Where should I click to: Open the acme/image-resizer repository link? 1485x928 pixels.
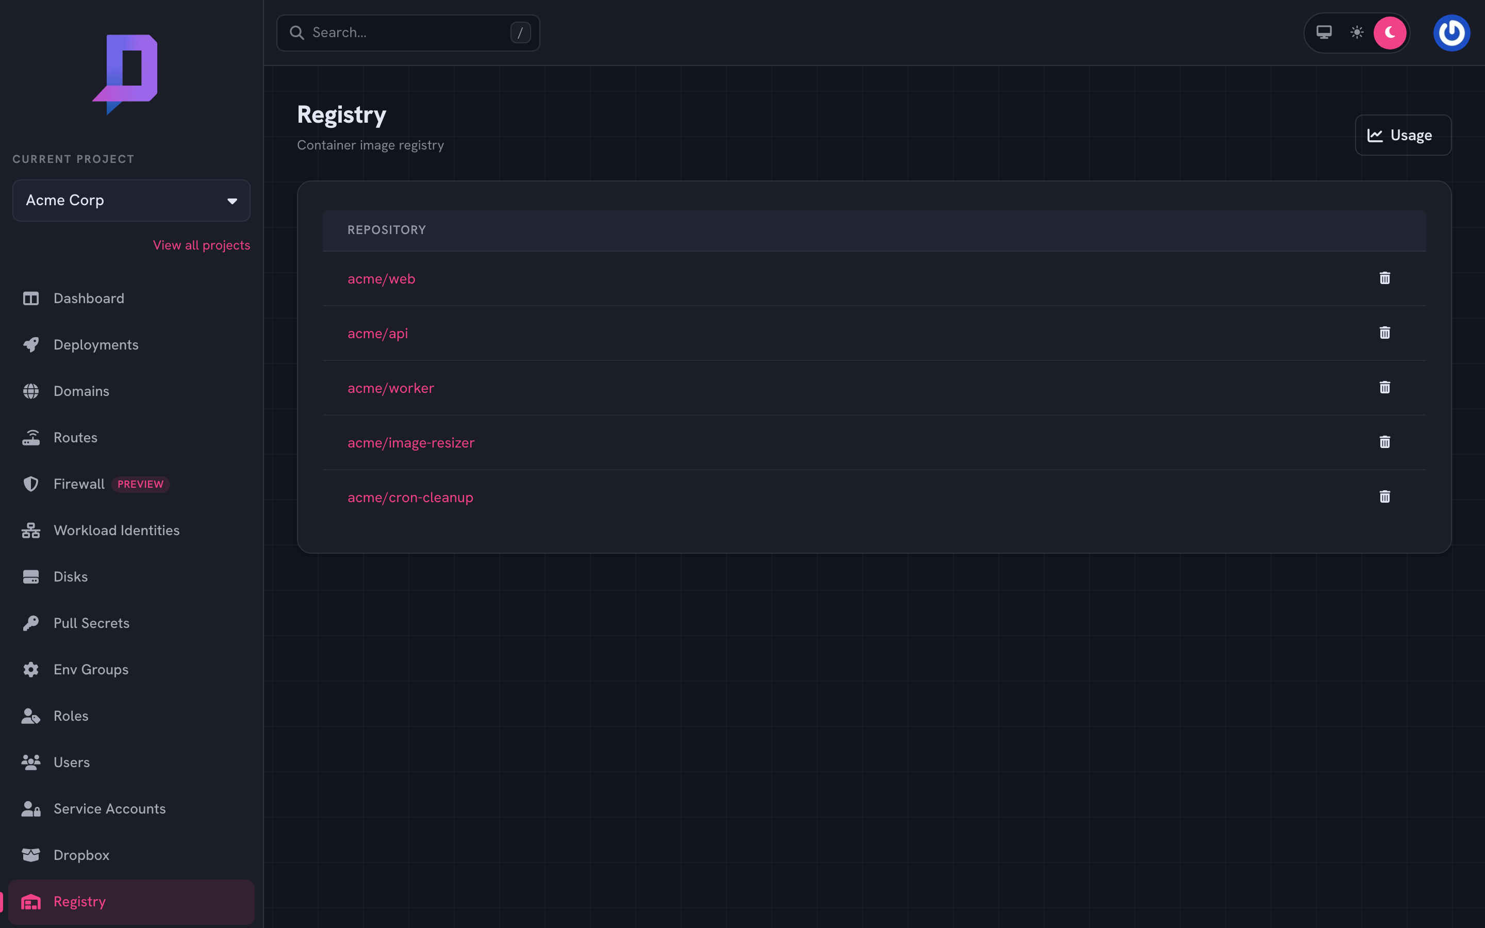[410, 442]
